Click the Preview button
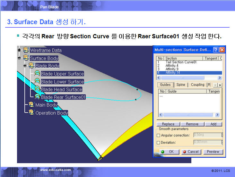Viewport: 235px width, 177px height. [x=213, y=152]
